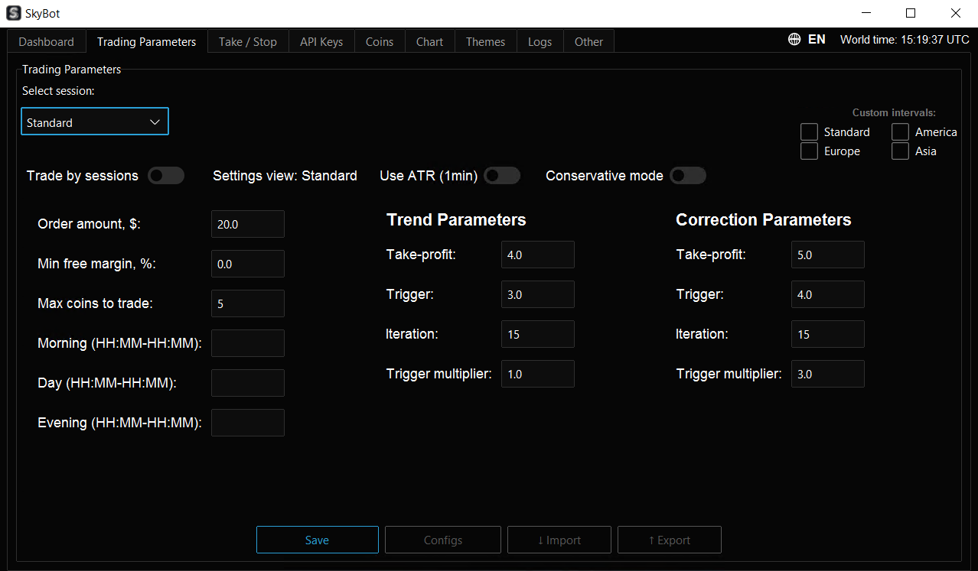Click Correction Take-profit field
This screenshot has width=978, height=571.
point(828,255)
